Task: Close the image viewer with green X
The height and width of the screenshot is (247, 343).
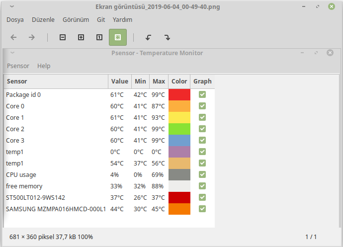Action: click(332, 6)
